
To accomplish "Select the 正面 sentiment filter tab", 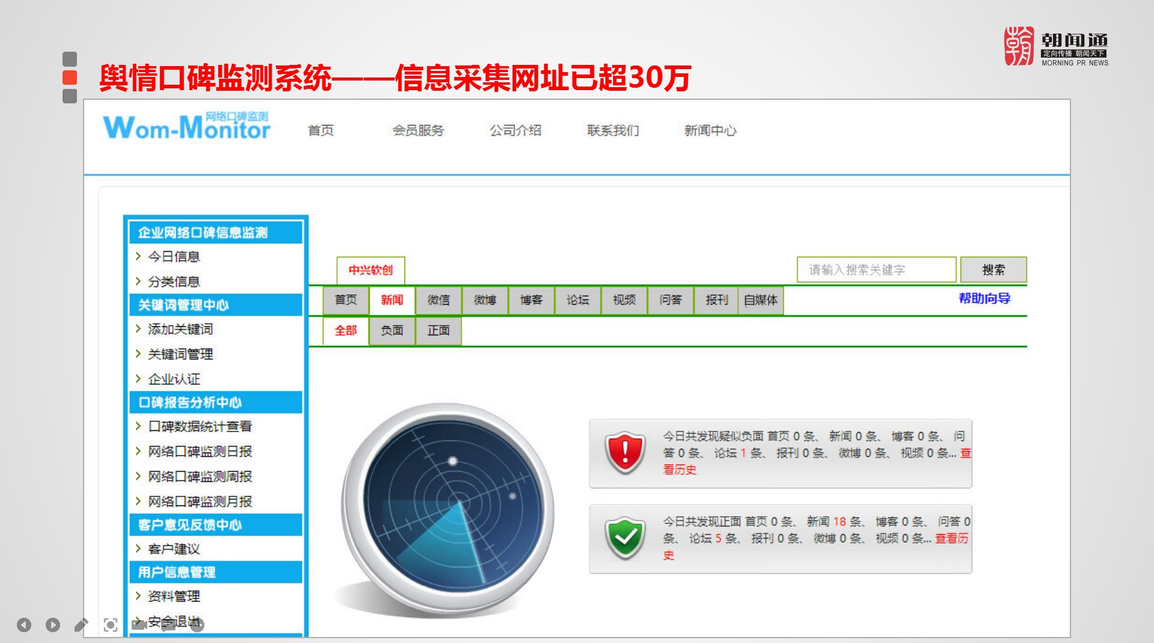I will [438, 331].
